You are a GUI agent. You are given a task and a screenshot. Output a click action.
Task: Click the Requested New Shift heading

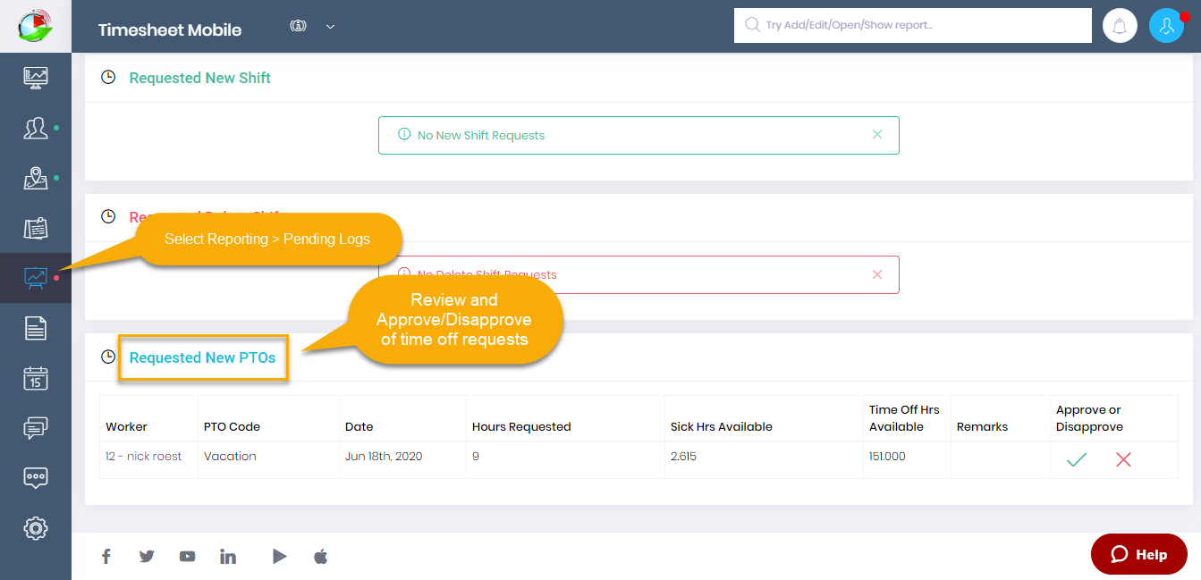[199, 78]
